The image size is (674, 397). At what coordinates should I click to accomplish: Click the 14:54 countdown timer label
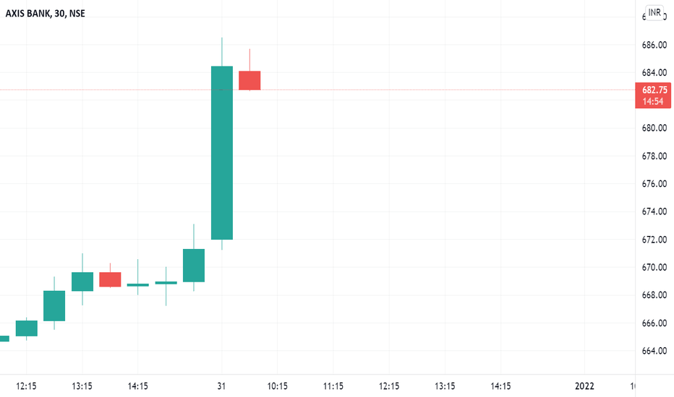tap(653, 102)
